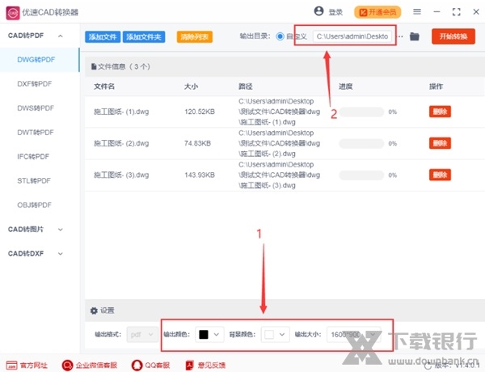Select DWS转PDF in the sidebar
This screenshot has width=485, height=372.
[36, 108]
